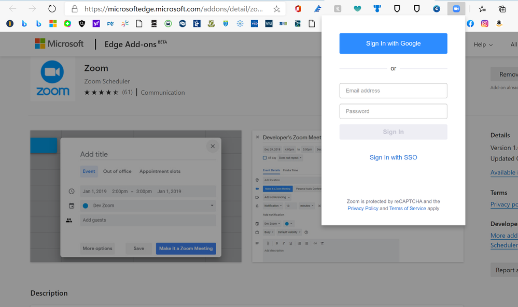The image size is (518, 307).
Task: Open the VIU bookmark icon
Action: pos(269,23)
